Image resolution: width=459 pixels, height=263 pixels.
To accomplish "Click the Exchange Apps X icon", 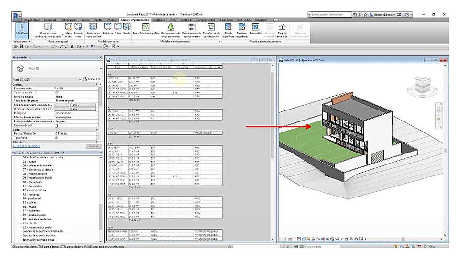I will tap(399, 14).
